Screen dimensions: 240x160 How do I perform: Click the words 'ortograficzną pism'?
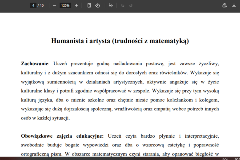click(42, 154)
